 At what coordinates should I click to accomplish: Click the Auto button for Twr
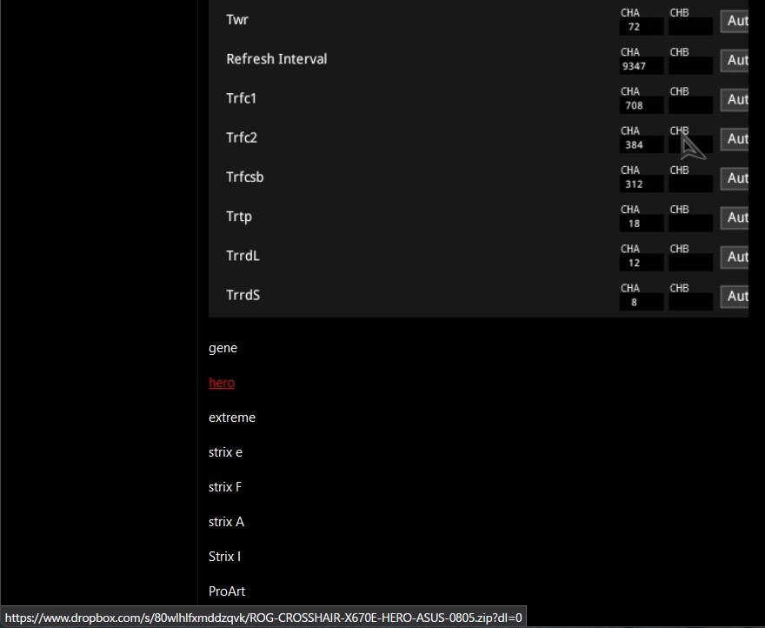click(735, 21)
